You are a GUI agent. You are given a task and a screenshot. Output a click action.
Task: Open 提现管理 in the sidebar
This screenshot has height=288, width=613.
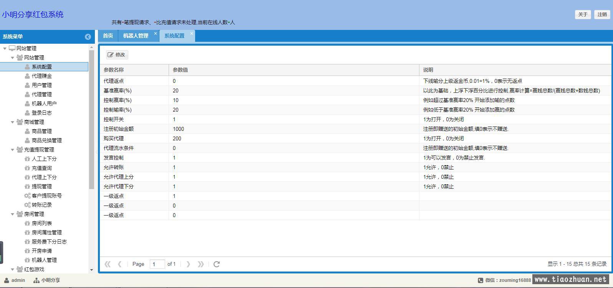click(42, 186)
